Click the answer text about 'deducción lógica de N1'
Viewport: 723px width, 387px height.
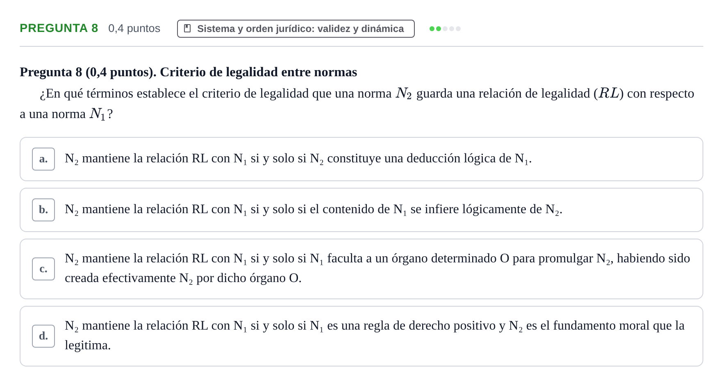[298, 159]
